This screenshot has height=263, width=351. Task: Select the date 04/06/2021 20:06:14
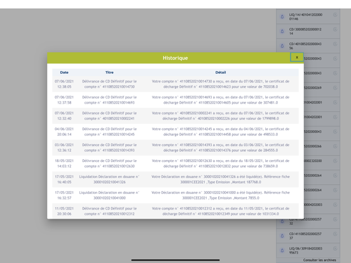tap(64, 131)
